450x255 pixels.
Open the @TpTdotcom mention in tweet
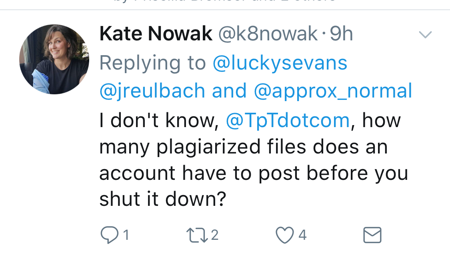[x=288, y=120]
